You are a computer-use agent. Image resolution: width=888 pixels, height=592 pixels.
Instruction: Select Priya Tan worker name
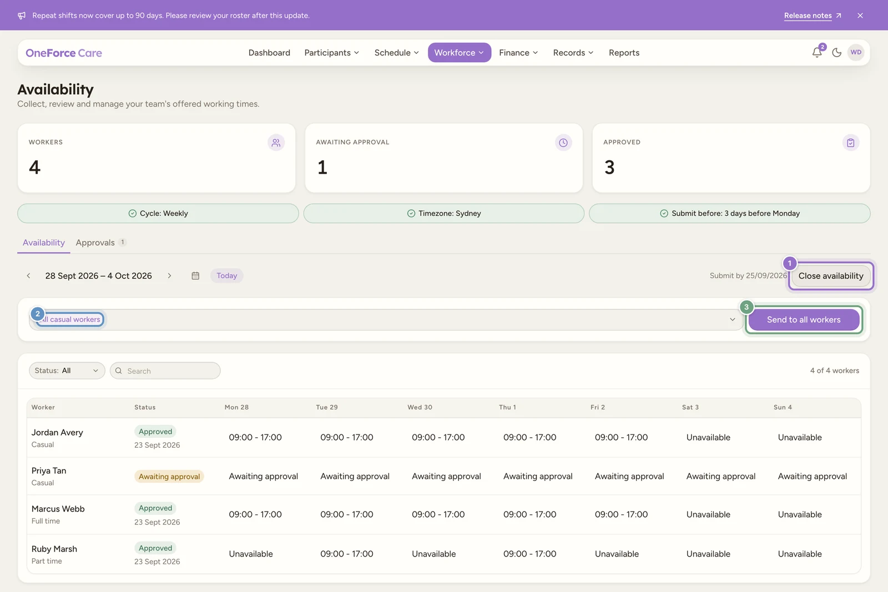(49, 470)
